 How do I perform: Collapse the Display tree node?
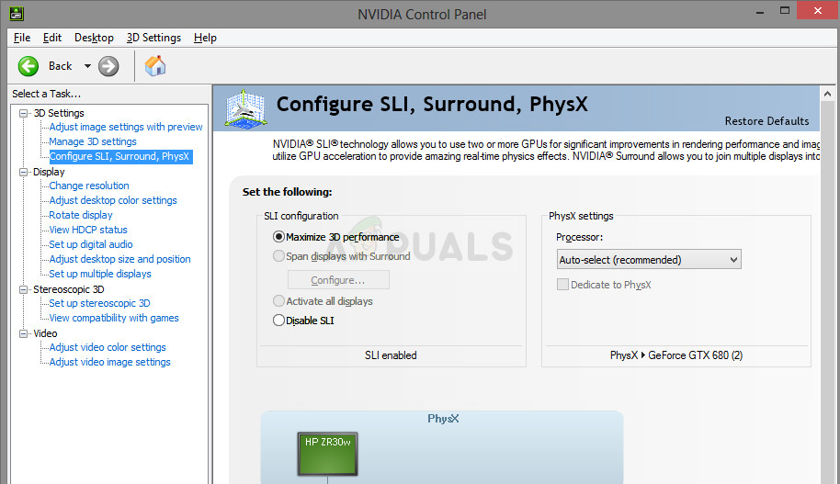pyautogui.click(x=24, y=172)
